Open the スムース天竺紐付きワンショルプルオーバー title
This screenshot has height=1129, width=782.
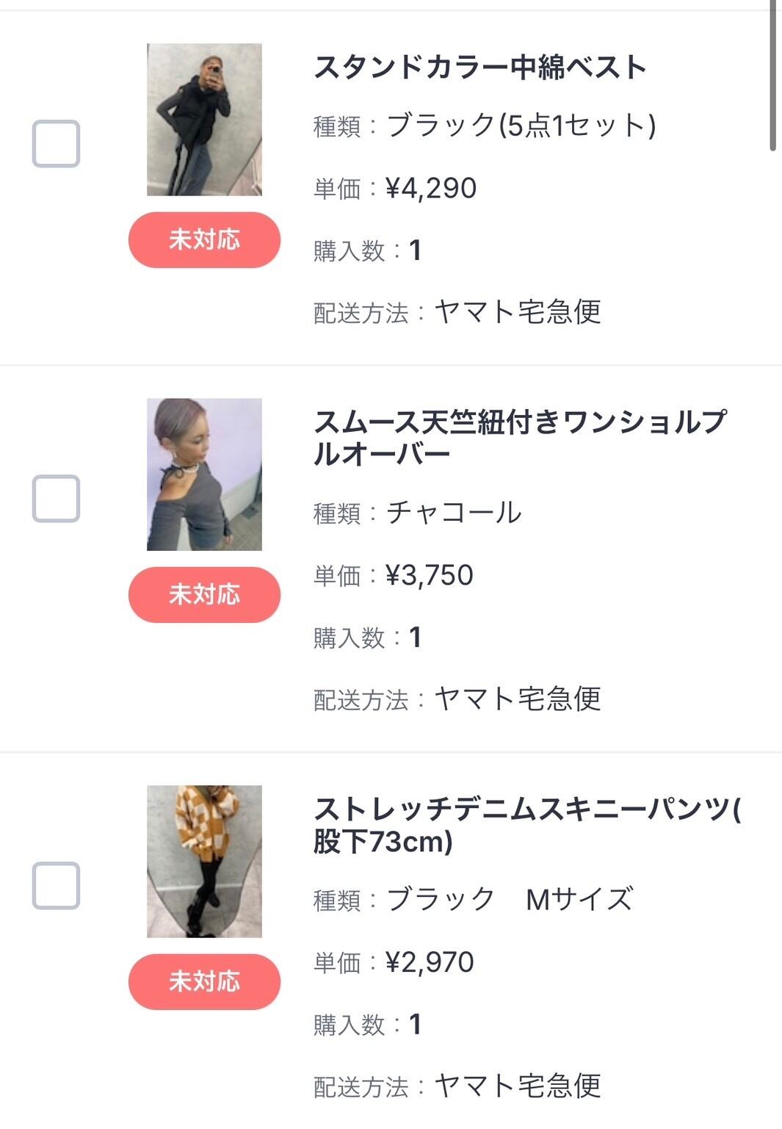click(x=520, y=438)
